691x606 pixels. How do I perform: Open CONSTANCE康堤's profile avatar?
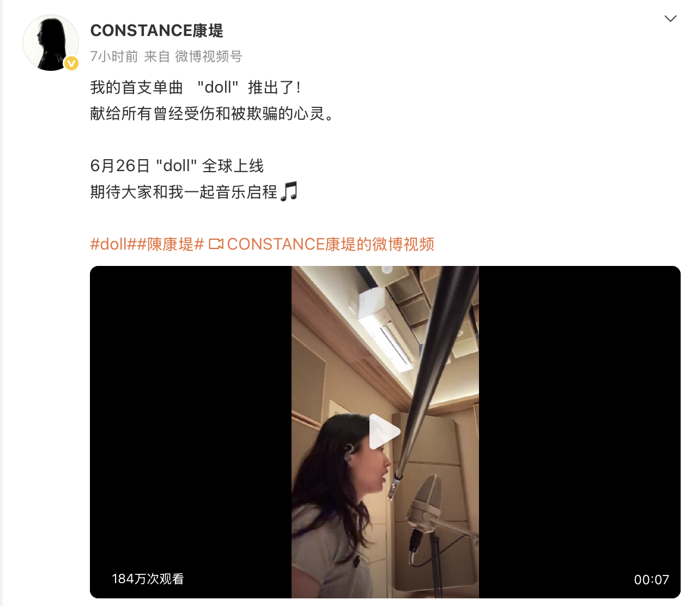coord(51,43)
